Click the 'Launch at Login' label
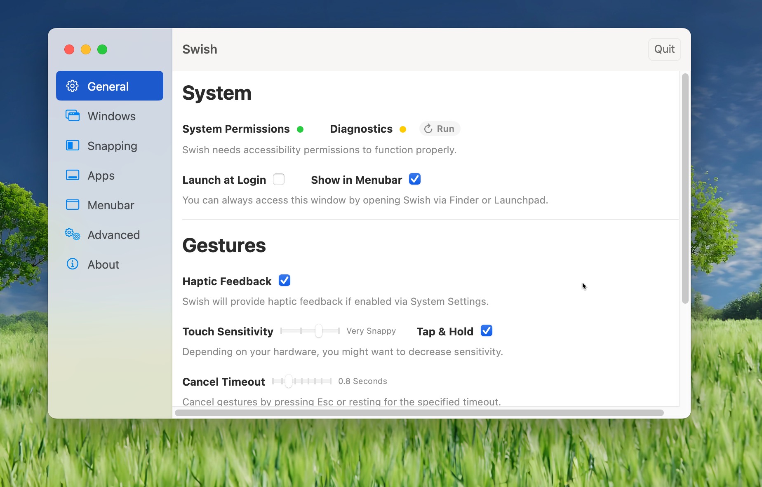 pos(224,180)
